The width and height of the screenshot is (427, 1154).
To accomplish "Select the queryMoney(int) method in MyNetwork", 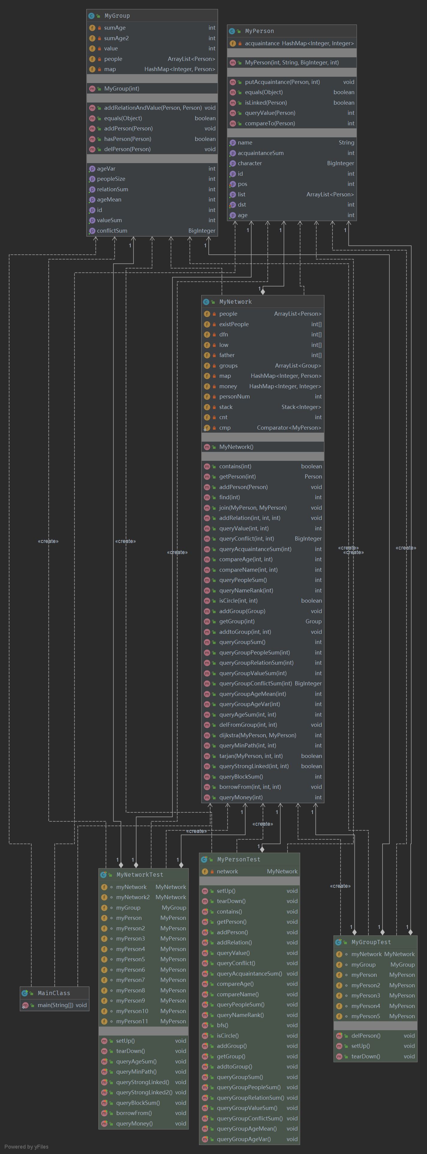I will (x=263, y=798).
